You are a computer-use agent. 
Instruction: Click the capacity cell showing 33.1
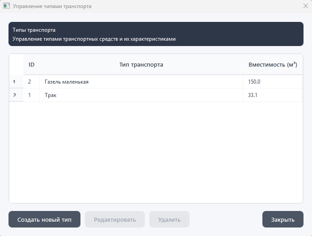(x=273, y=95)
